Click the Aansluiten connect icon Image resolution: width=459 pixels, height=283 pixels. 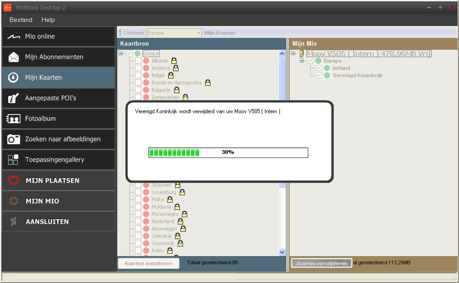tap(13, 221)
